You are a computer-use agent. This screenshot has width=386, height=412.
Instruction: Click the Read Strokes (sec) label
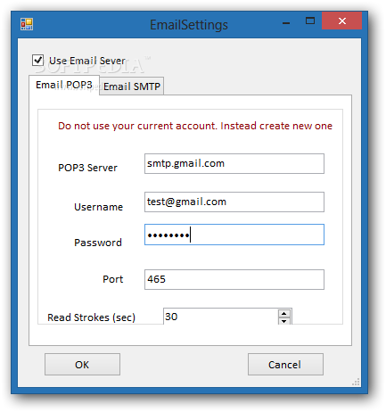tap(92, 317)
